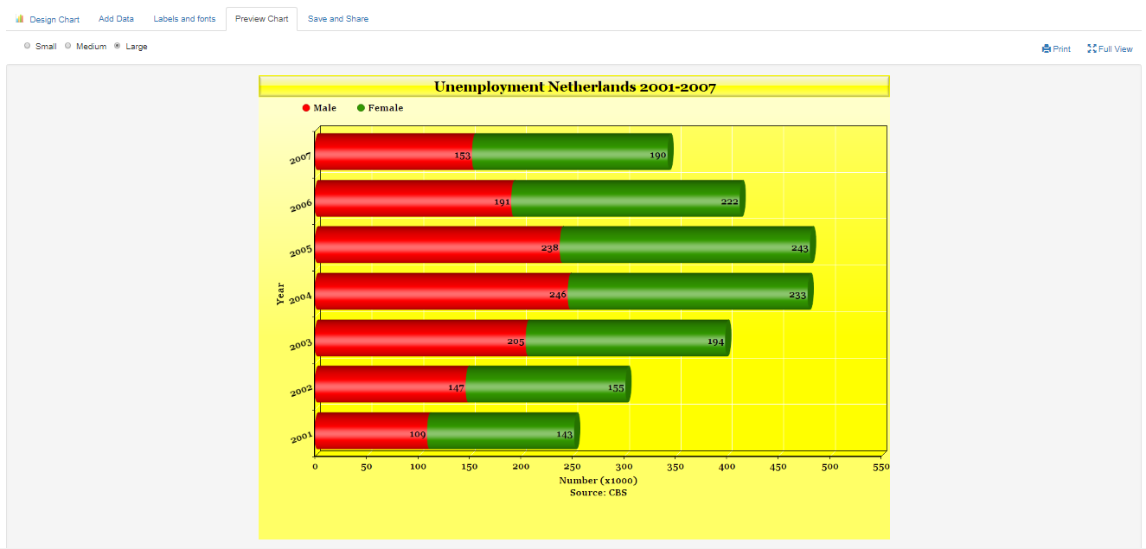Click the red Male bar for 2006
The image size is (1146, 549).
(x=413, y=198)
